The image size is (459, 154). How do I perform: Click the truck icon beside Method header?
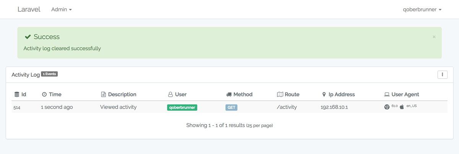click(229, 94)
